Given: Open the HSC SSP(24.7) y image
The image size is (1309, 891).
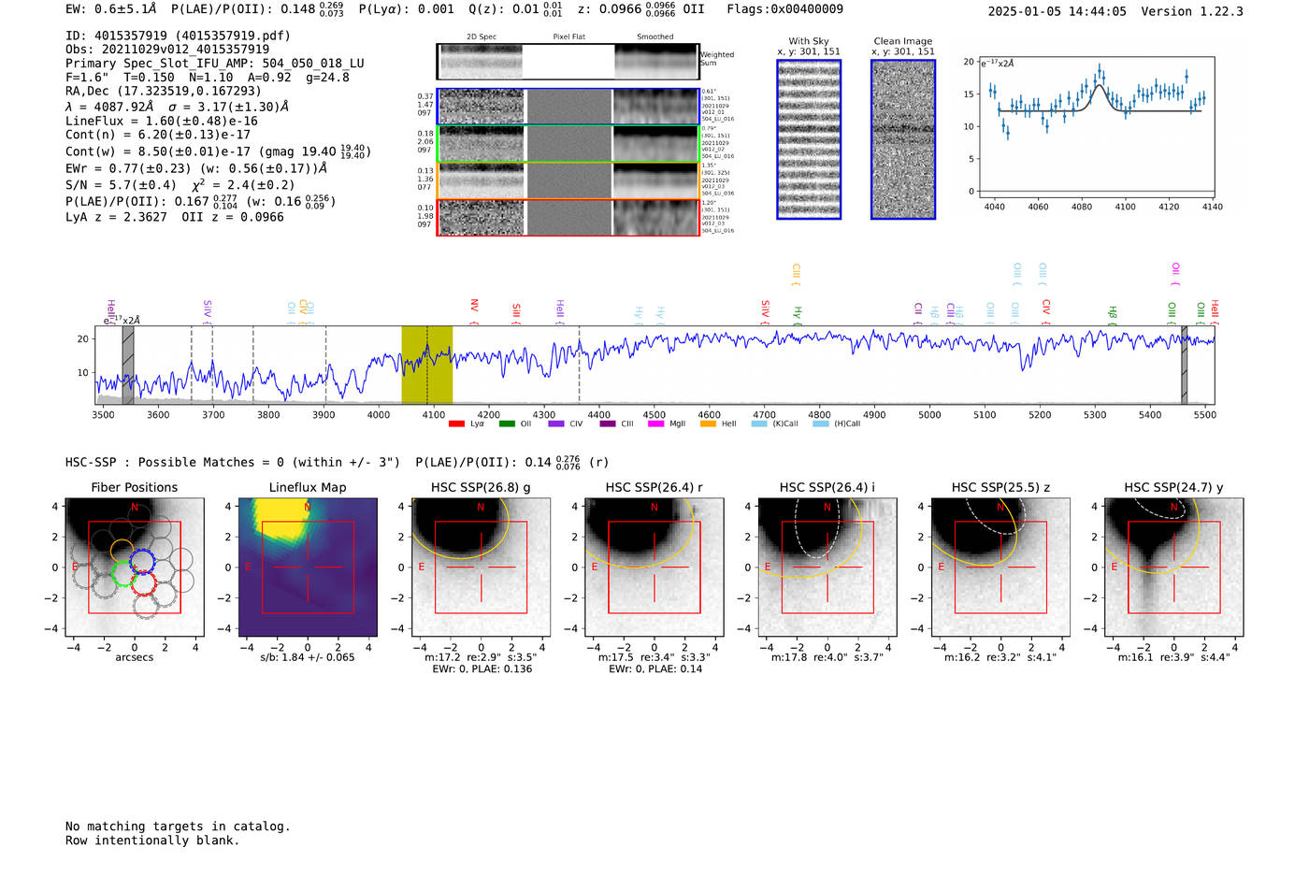Looking at the screenshot, I should (1173, 567).
